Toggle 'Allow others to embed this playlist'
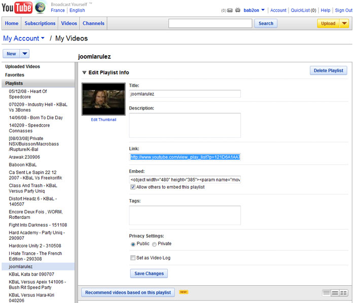355x303 pixels. click(x=133, y=187)
